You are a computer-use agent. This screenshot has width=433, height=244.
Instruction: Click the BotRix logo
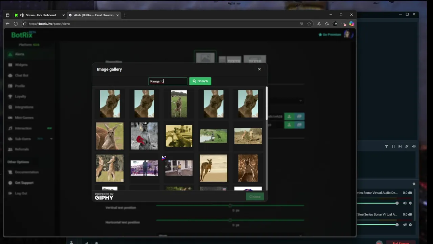coord(23,35)
